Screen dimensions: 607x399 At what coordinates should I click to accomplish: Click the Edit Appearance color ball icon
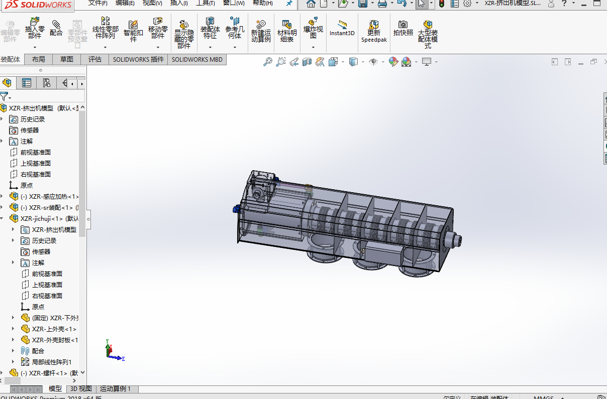click(x=393, y=62)
